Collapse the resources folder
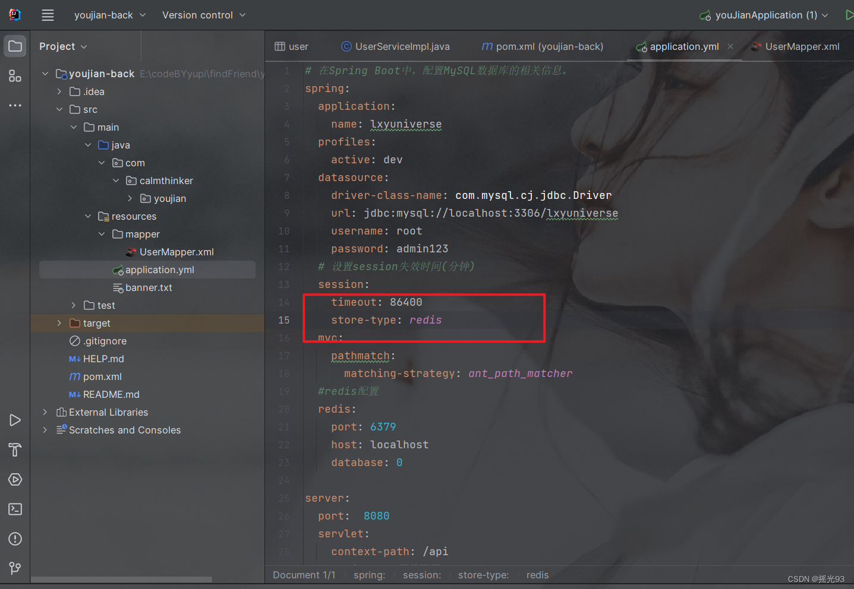 pyautogui.click(x=88, y=216)
